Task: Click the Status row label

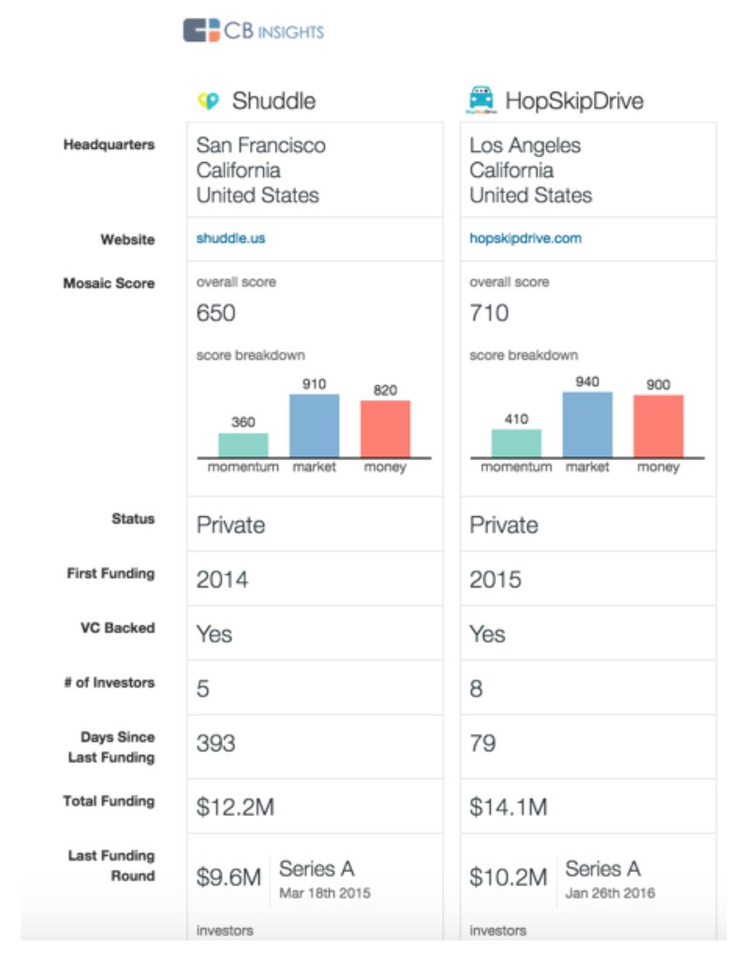Action: coord(133,519)
